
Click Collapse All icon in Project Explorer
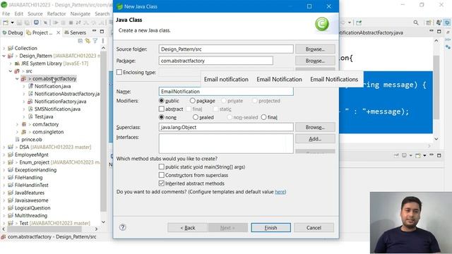click(81, 41)
